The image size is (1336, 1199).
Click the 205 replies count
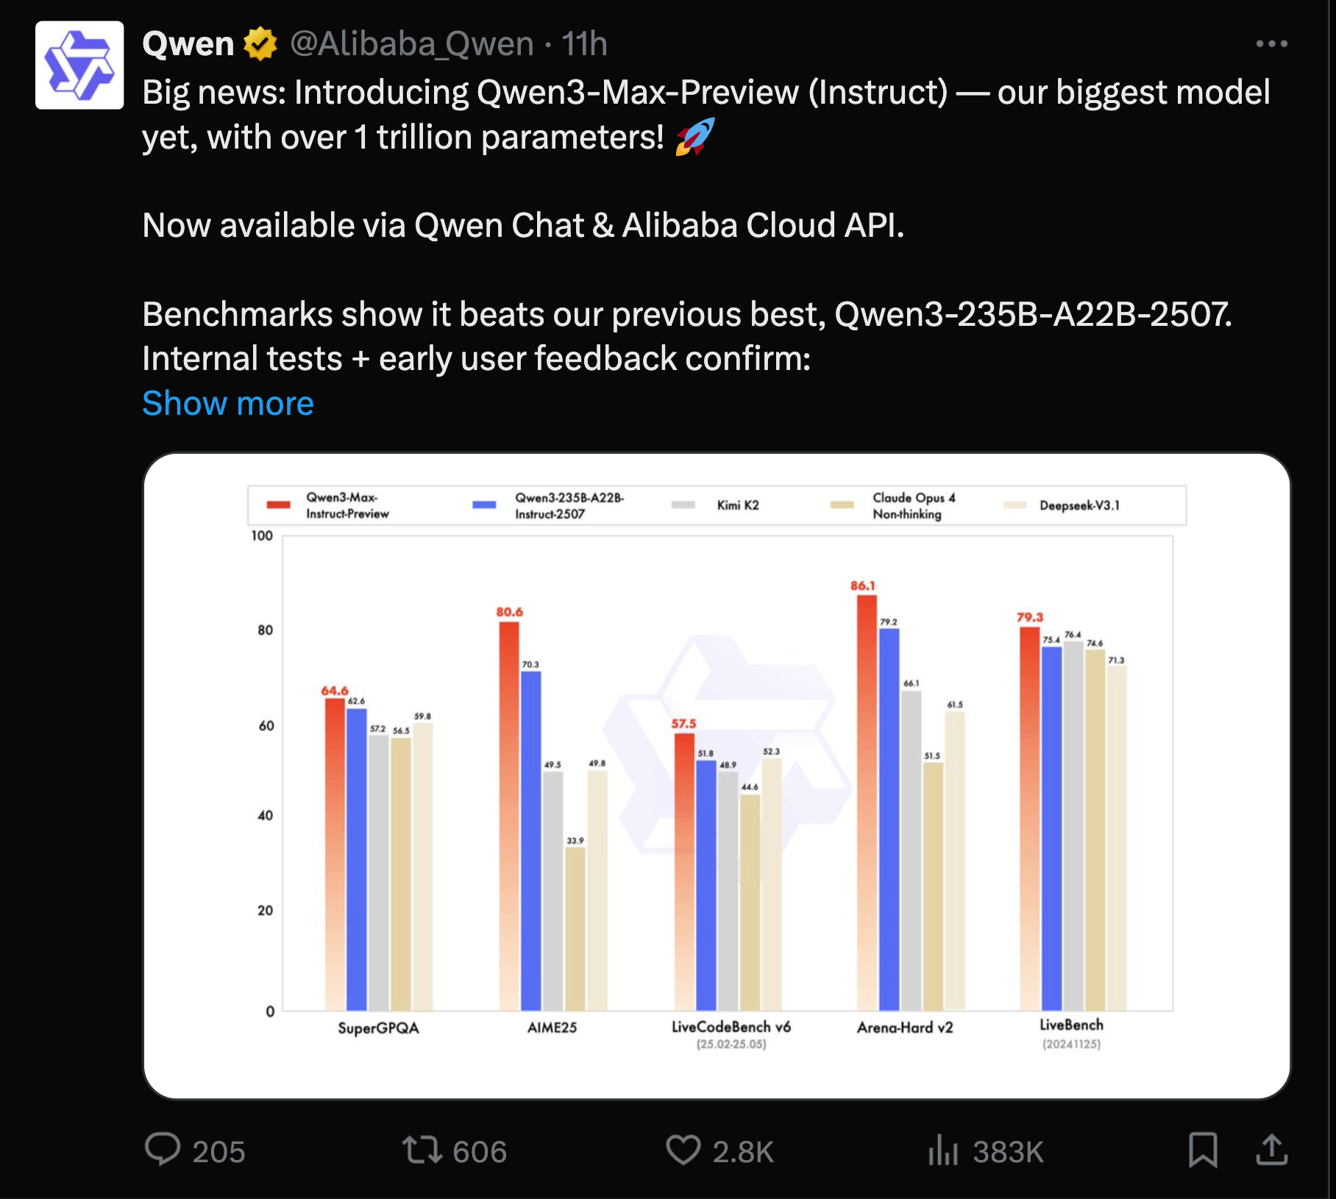click(x=218, y=1152)
